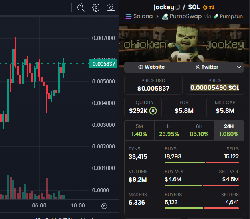Click the trending flame #1 badge
Screen dimensions: 250x219
click(209, 7)
